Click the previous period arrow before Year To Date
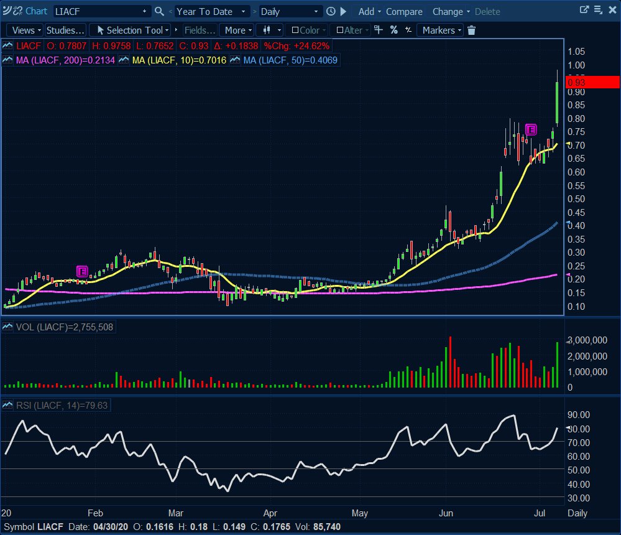This screenshot has height=535, width=621. (170, 11)
